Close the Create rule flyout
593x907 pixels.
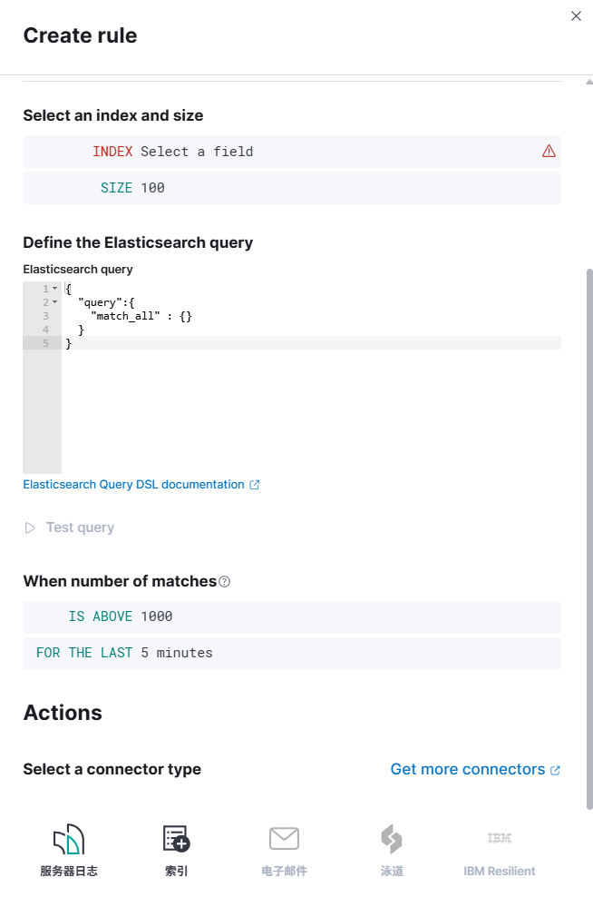(x=576, y=16)
